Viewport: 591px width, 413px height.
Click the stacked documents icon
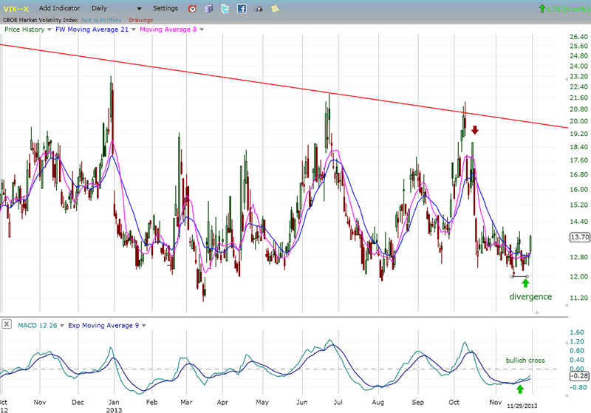pyautogui.click(x=208, y=9)
